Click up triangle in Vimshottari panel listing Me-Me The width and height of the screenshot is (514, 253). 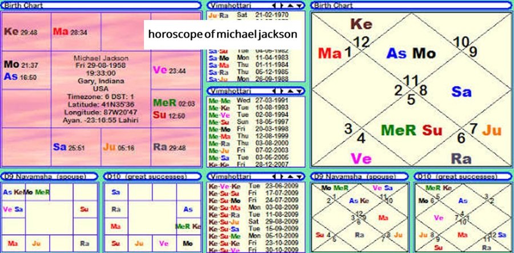290,91
